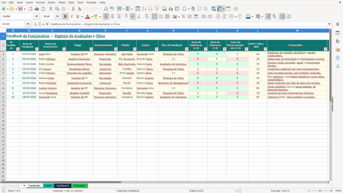Switch to the Dashboard sheet tab
Image resolution: width=343 pixels, height=193 pixels.
pyautogui.click(x=63, y=186)
